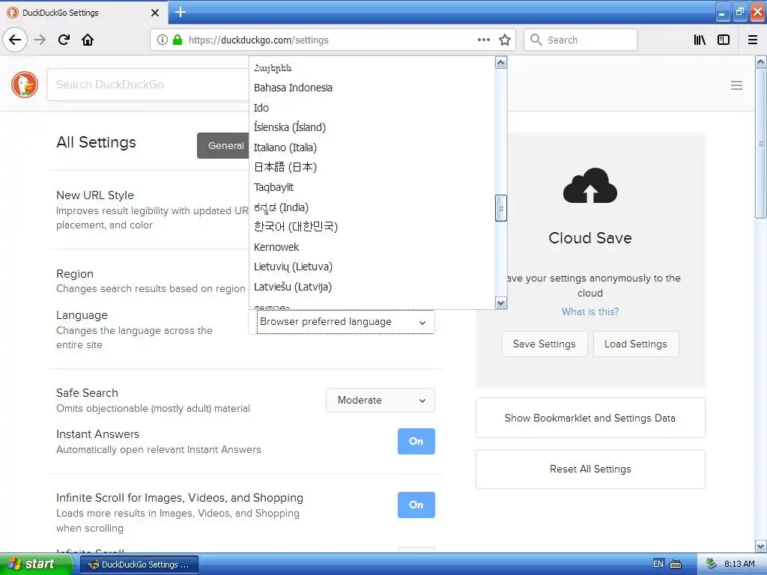Open the home page via the house icon
This screenshot has width=767, height=575.
tap(88, 40)
